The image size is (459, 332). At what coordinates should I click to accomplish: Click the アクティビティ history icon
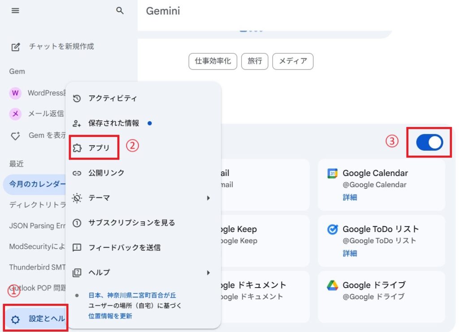(77, 98)
